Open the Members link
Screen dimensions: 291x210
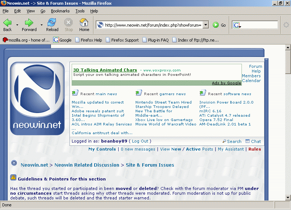tap(251, 76)
